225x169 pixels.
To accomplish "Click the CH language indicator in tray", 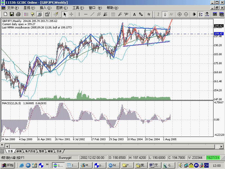I will click(206, 165).
